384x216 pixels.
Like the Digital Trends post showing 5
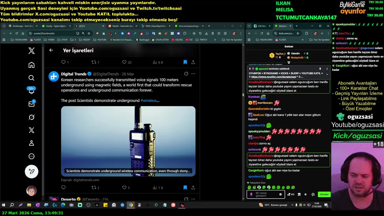pyautogui.click(x=126, y=187)
